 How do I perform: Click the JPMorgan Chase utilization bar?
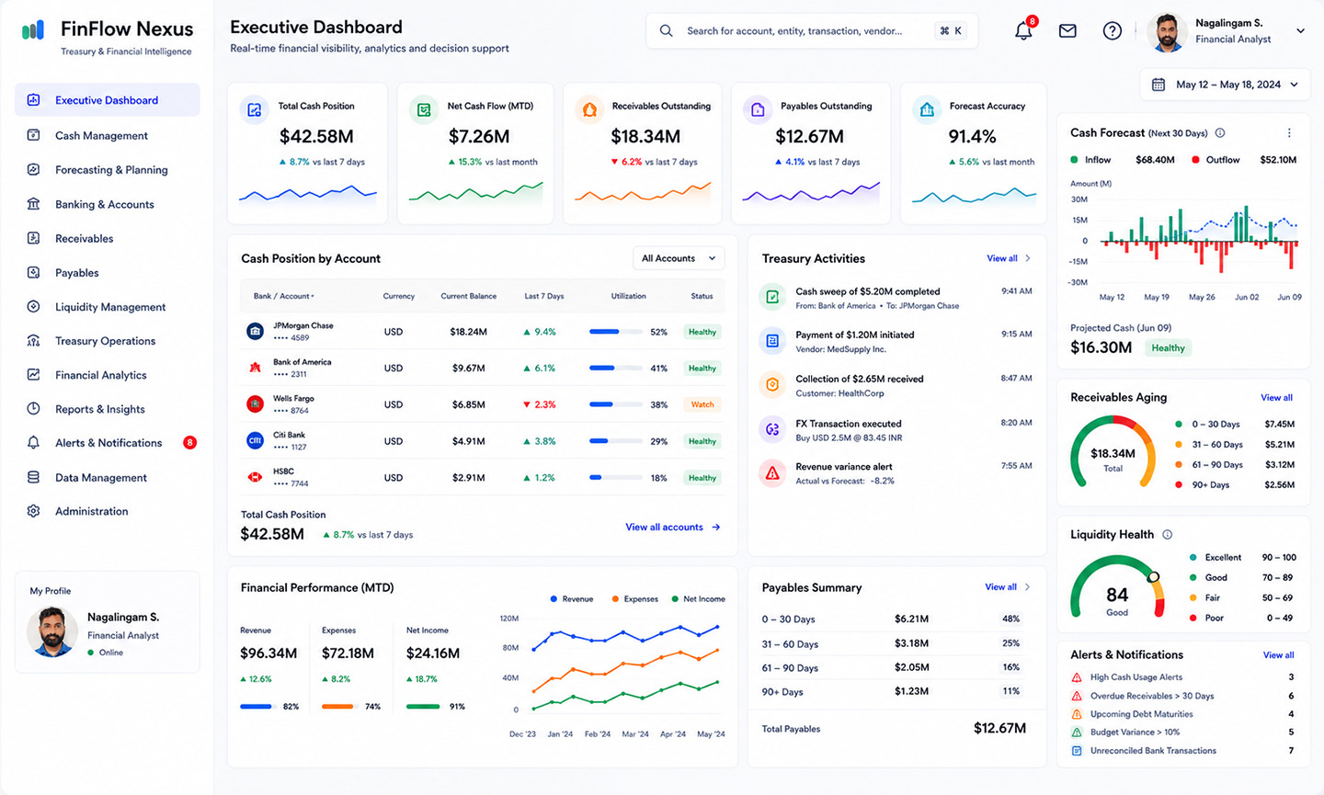click(613, 332)
